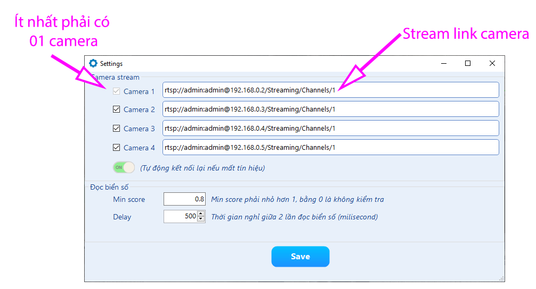
Task: Click into Camera 4 stream address field
Action: tap(330, 147)
